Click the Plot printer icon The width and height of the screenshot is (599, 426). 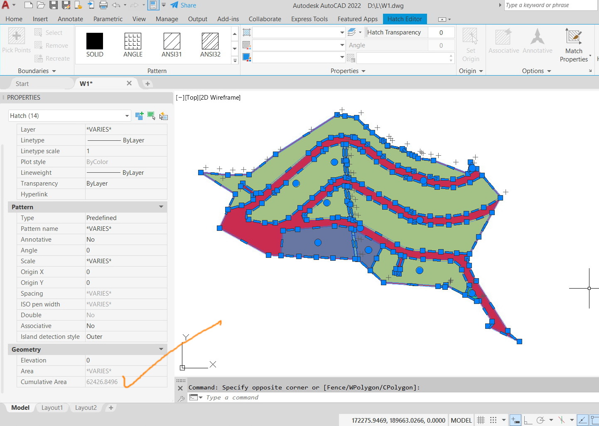pos(103,5)
